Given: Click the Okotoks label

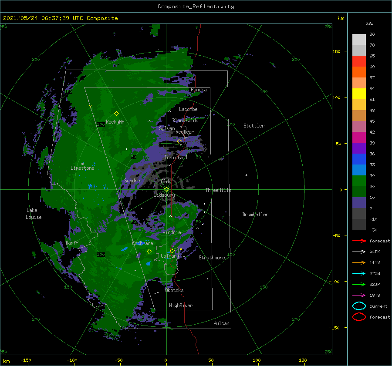Looking at the screenshot, I should 174,290.
